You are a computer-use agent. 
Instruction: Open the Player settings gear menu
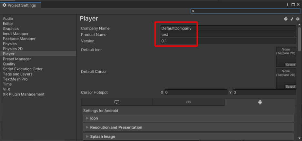(298, 19)
